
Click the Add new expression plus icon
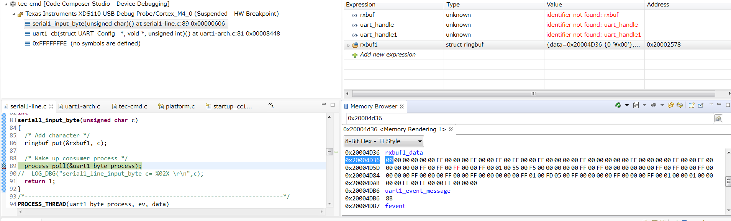pos(355,55)
